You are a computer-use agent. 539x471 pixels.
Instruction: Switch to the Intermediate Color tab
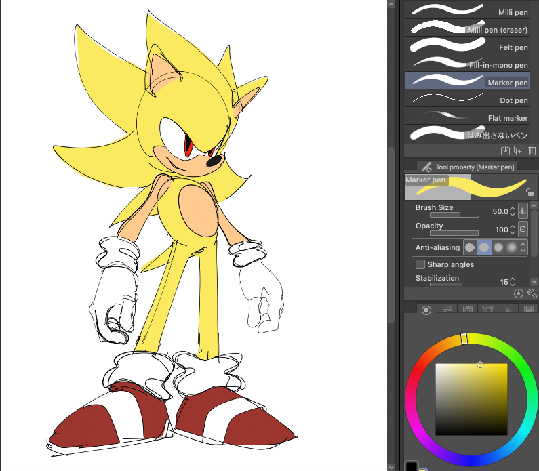tap(488, 309)
